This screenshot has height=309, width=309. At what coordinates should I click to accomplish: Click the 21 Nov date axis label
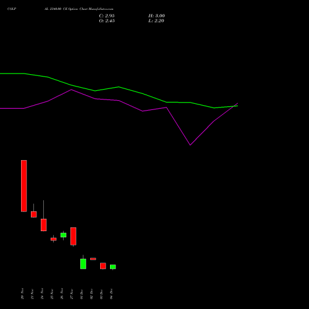pos(32,294)
